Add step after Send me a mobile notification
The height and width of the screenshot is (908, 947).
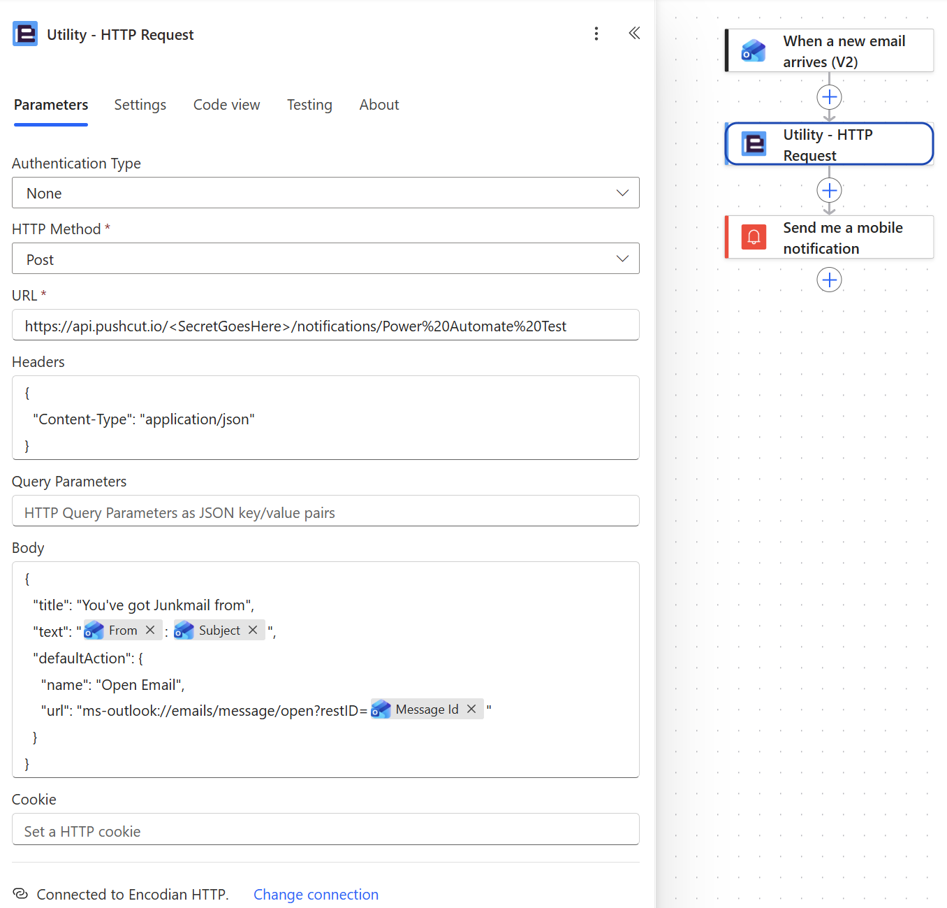(x=829, y=280)
